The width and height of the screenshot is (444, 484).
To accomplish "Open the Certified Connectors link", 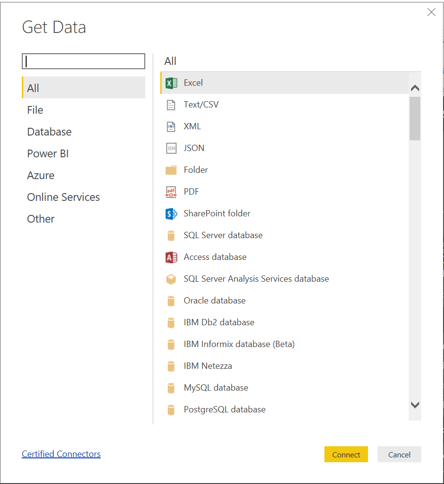I will 61,454.
